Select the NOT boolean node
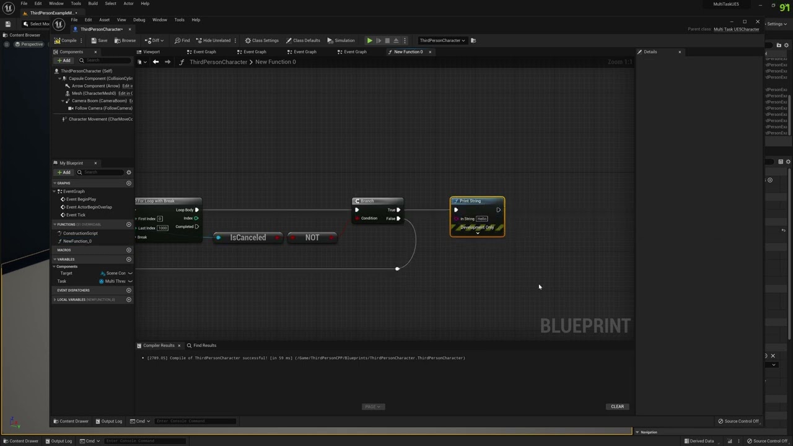 click(x=312, y=237)
